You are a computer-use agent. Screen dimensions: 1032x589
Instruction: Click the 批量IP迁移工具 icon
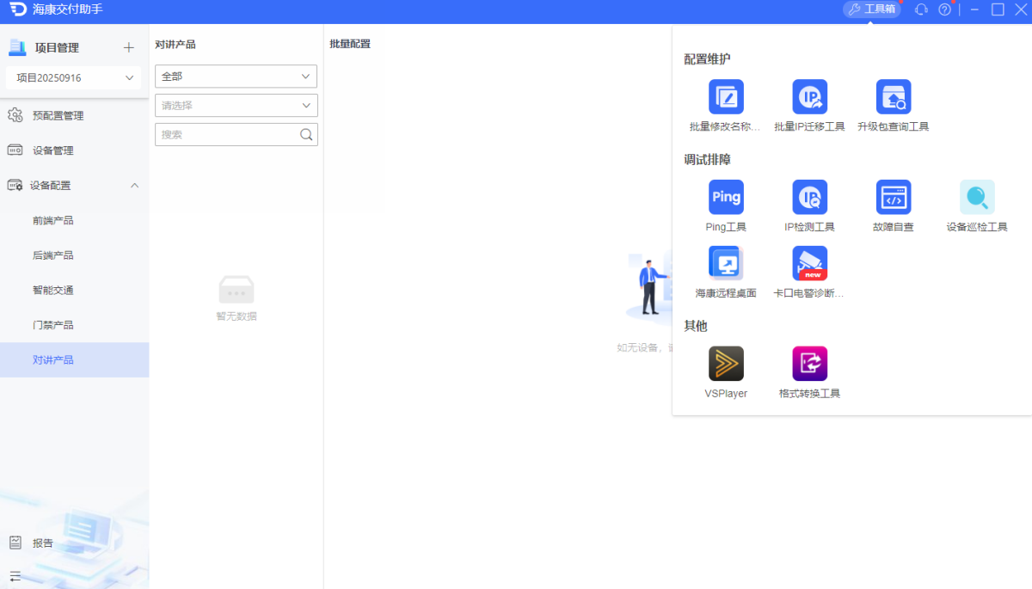tap(809, 97)
